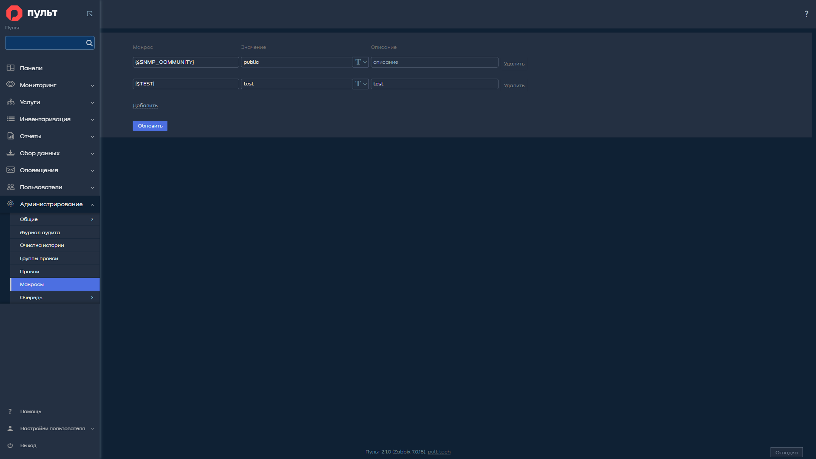Expand the Мониторинг menu chevron
816x459 pixels.
[x=92, y=85]
